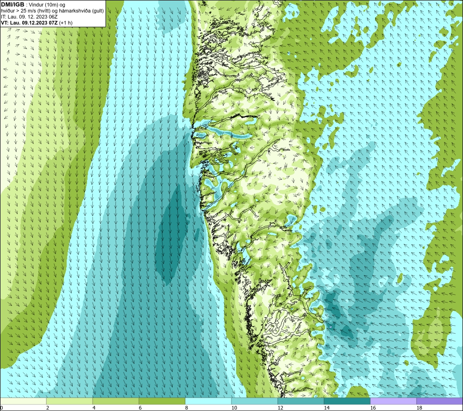
Task: Click the 16-18 m/s light purple legend swatch
Action: point(393,401)
